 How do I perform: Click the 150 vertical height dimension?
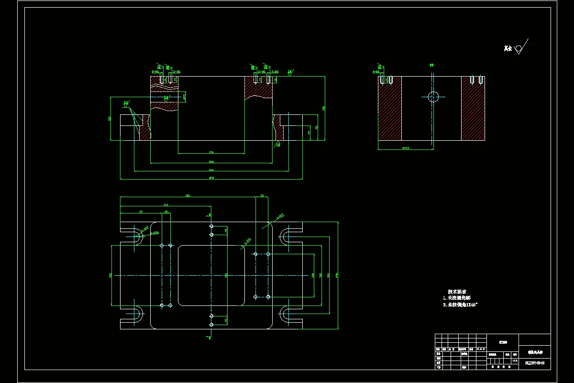[324, 108]
